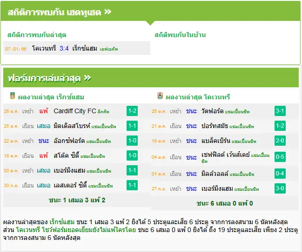
Task: Click the green เร็กซ์แฮม link in summary text
Action: 62,222
